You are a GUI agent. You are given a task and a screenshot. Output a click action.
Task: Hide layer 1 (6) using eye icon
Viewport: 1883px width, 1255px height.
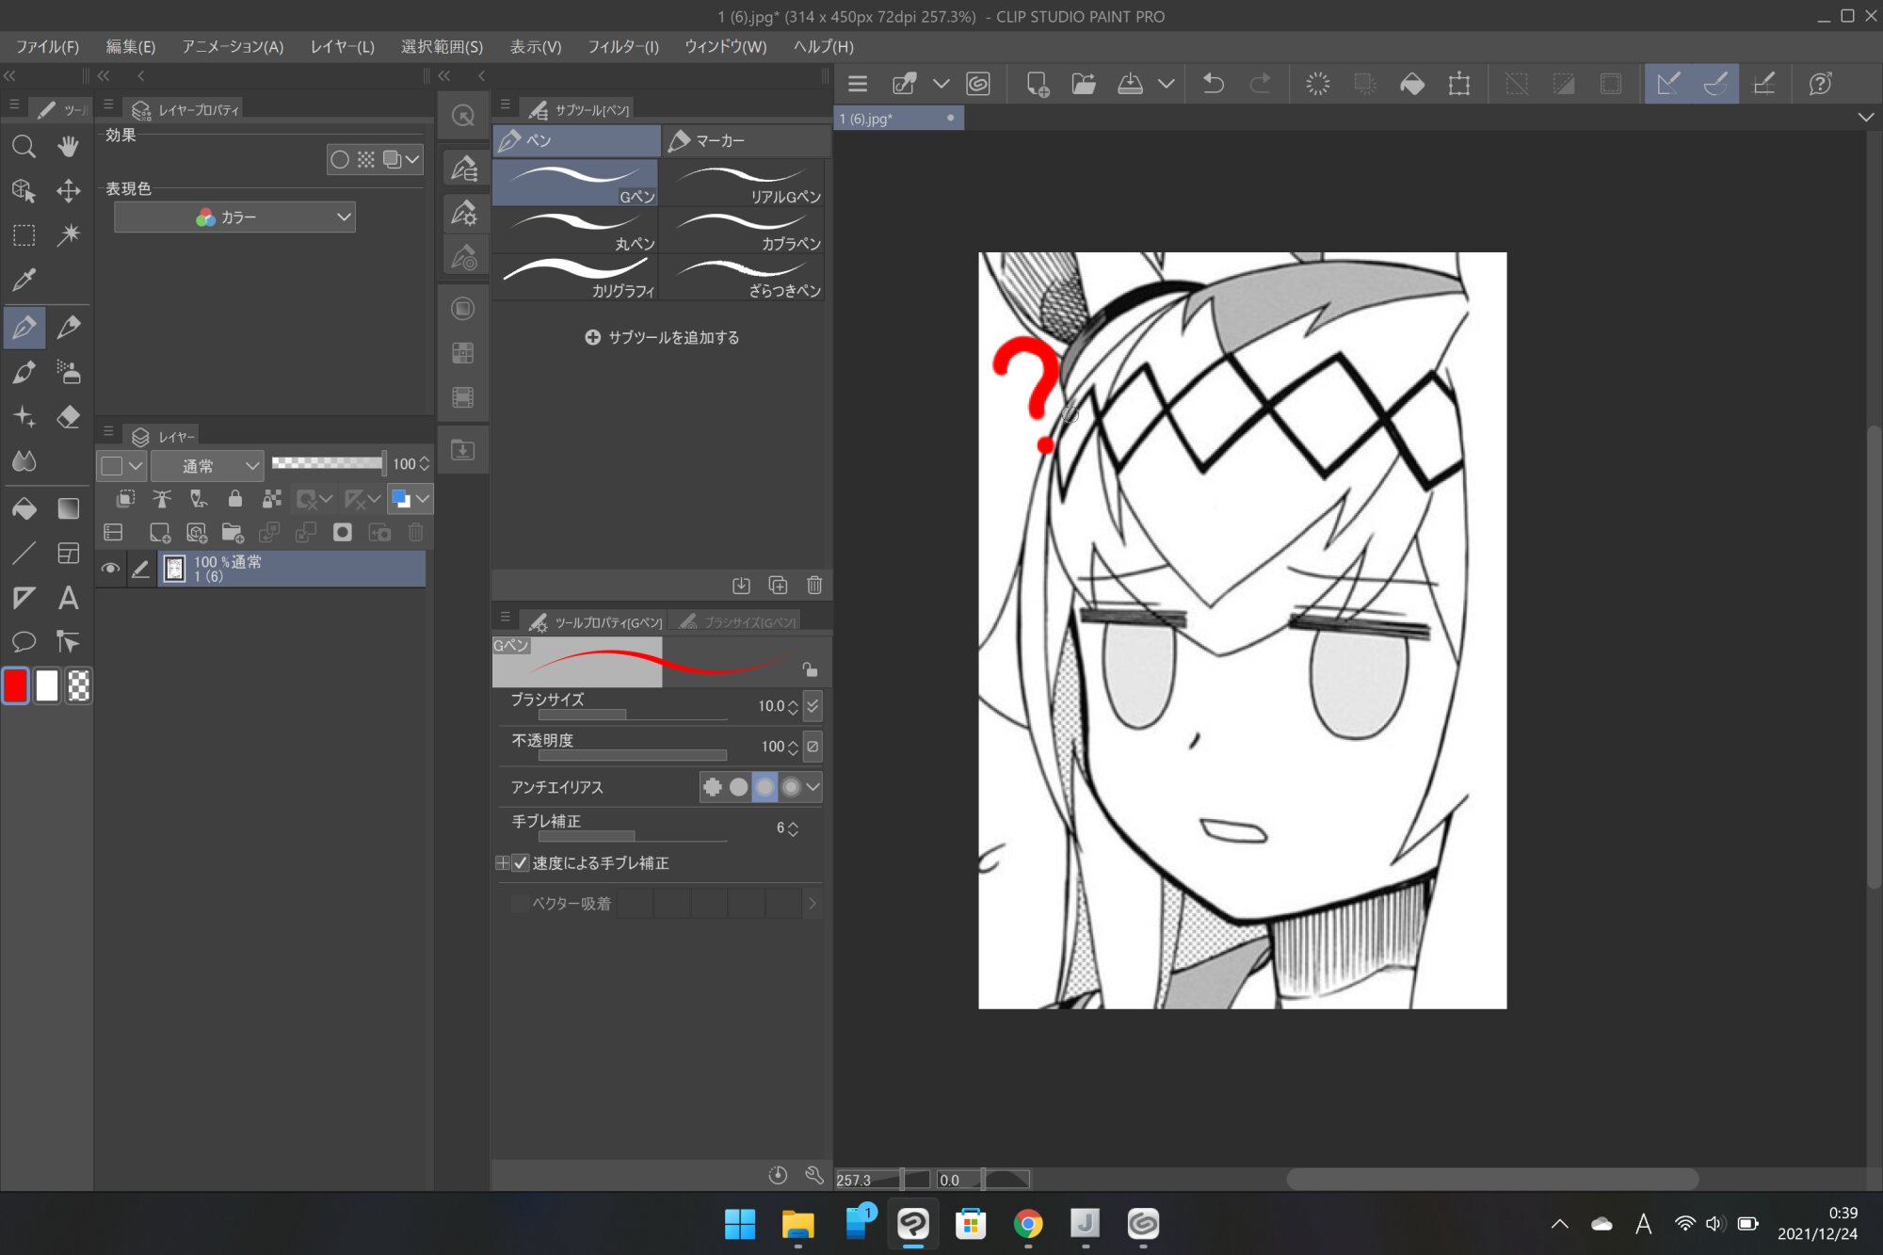tap(110, 569)
